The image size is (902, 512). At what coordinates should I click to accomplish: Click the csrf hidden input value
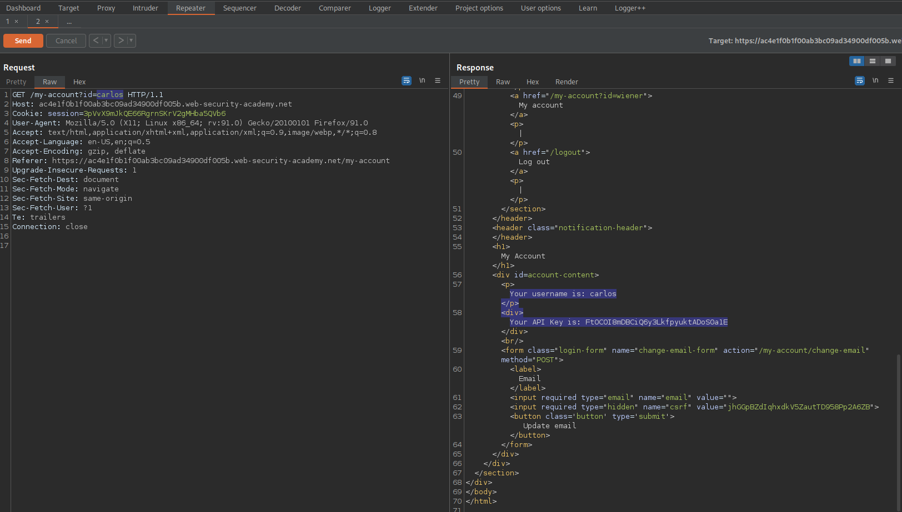pyautogui.click(x=799, y=407)
